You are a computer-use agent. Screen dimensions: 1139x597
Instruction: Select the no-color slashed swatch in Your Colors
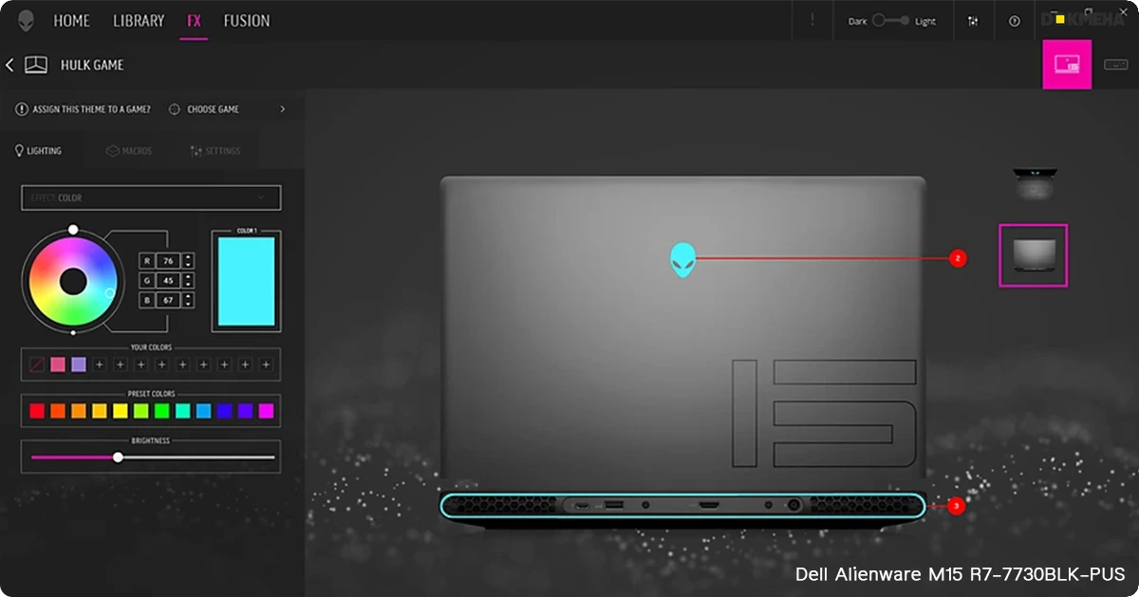click(36, 364)
